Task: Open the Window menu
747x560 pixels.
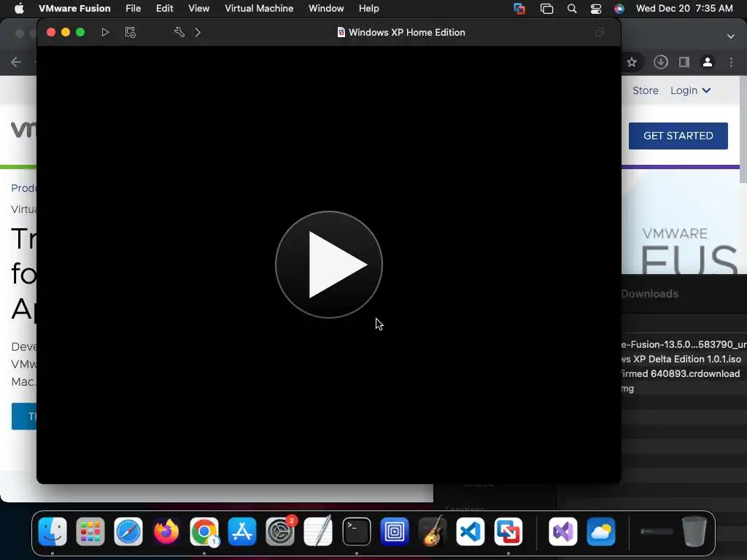Action: tap(326, 9)
